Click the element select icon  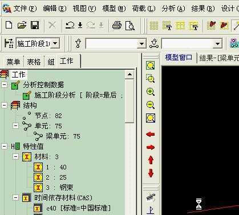point(154,43)
